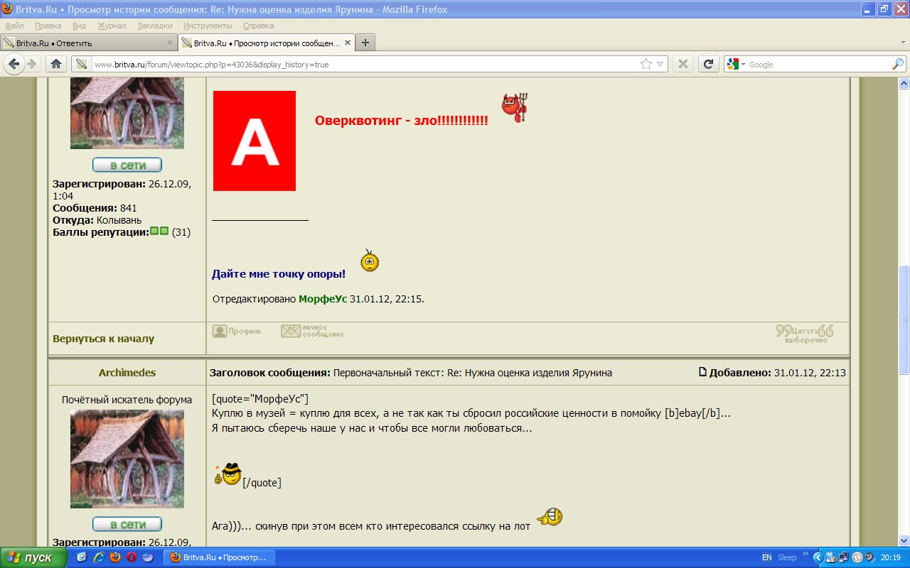
Task: Launch Opera from the quick launch bar
Action: [132, 557]
